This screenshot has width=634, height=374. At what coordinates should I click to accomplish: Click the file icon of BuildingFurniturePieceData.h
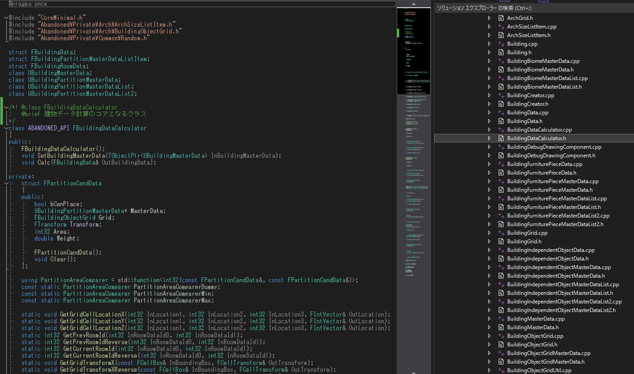pyautogui.click(x=501, y=172)
